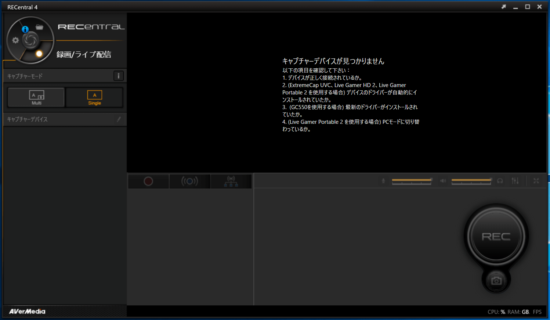
Task: Mute the microphone icon
Action: coord(383,181)
